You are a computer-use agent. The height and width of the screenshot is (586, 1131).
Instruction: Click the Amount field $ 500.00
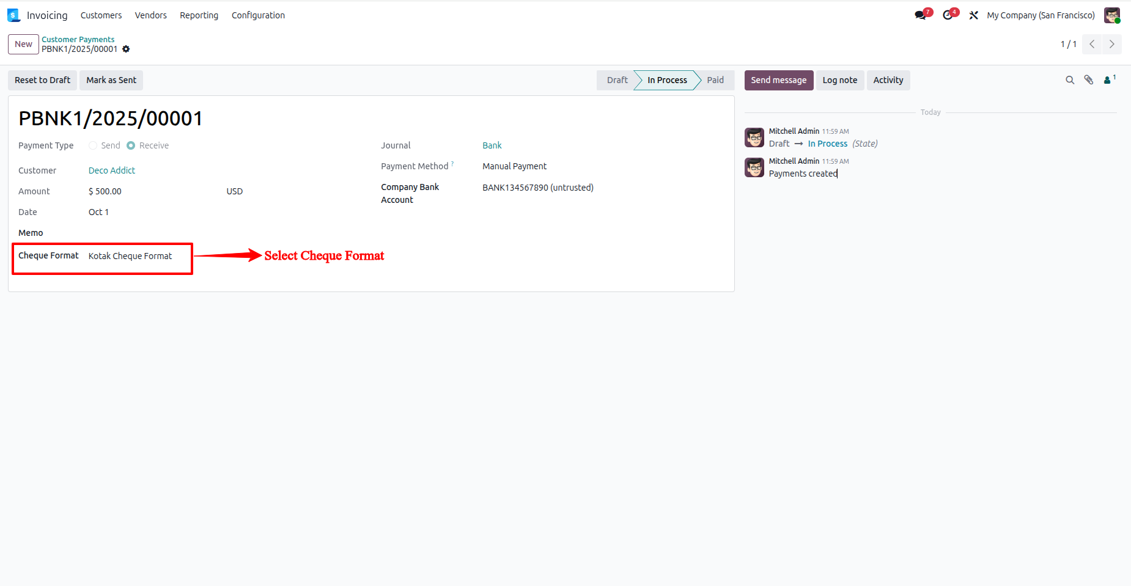point(105,191)
